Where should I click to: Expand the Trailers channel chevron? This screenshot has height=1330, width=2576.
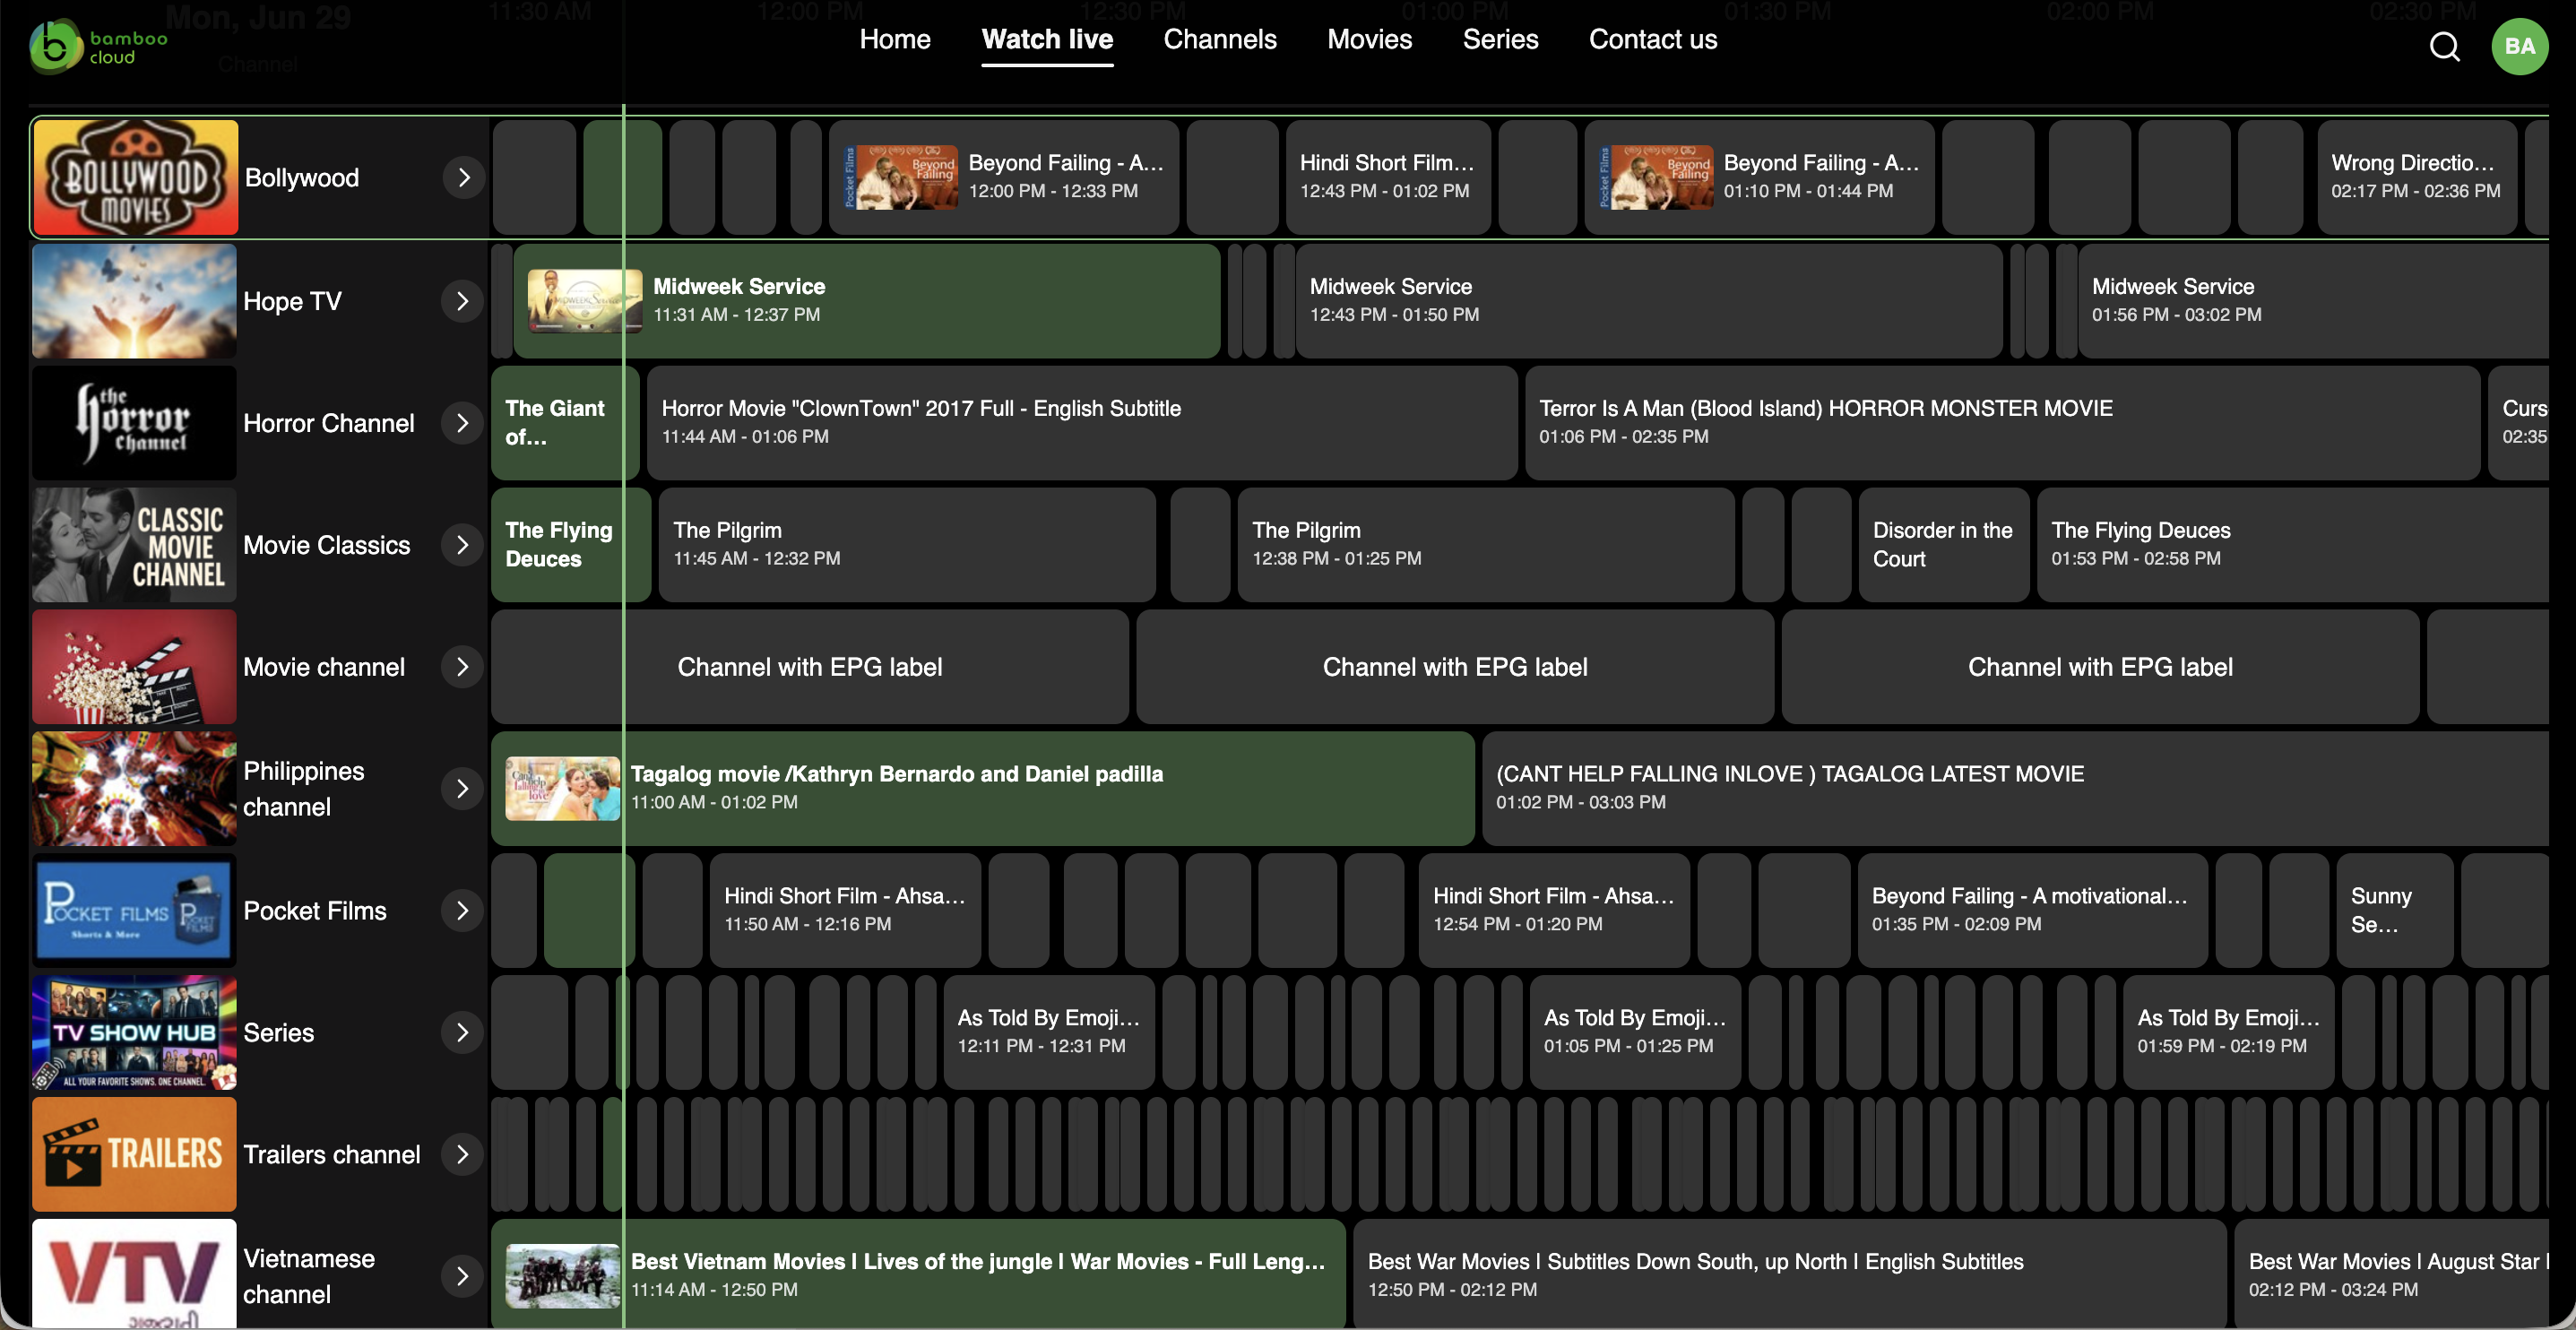462,1155
